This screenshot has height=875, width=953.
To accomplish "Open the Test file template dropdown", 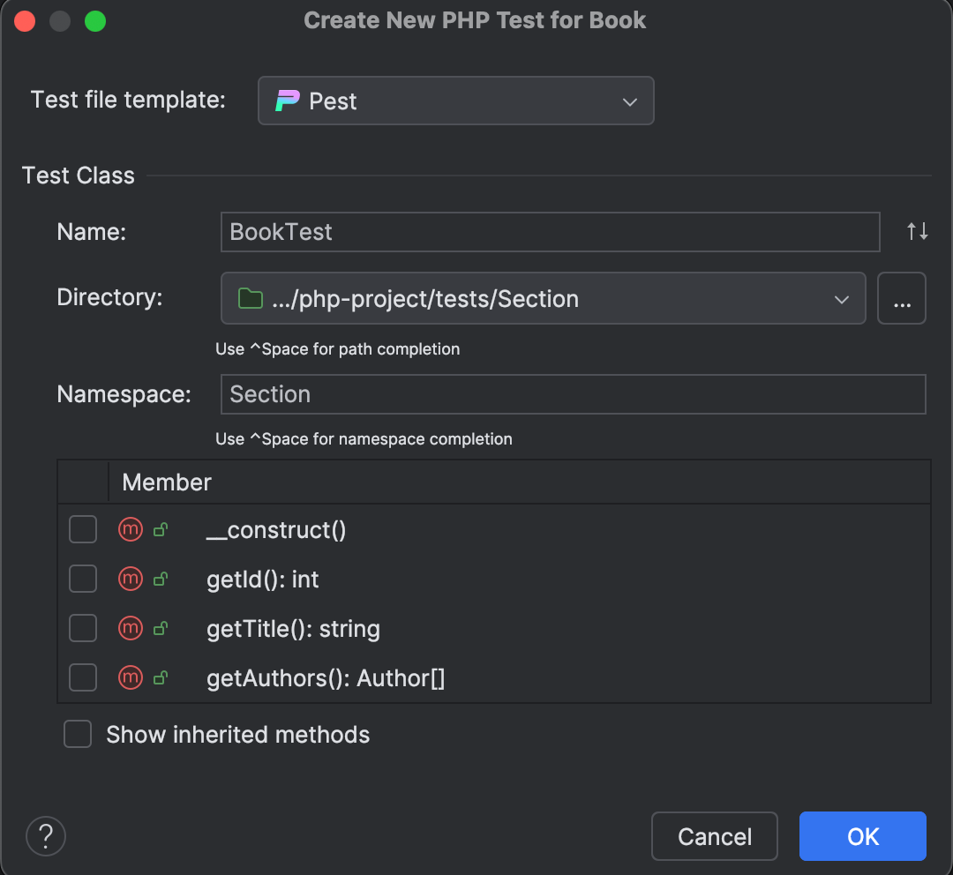I will coord(455,101).
